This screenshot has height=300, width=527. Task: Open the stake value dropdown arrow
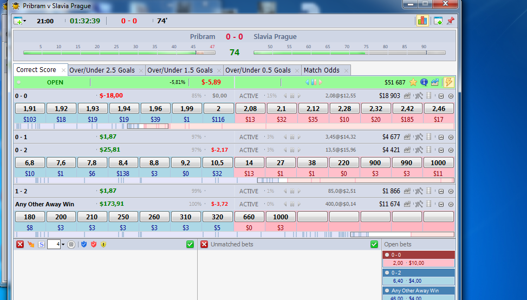pyautogui.click(x=63, y=245)
